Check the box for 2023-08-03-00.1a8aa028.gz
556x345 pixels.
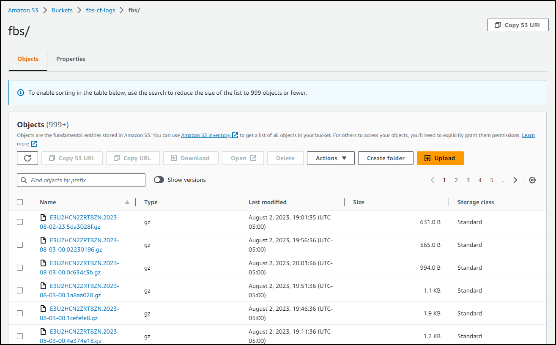coord(20,290)
